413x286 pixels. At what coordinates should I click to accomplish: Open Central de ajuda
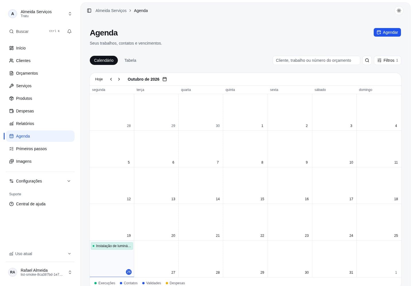[x=40, y=204]
